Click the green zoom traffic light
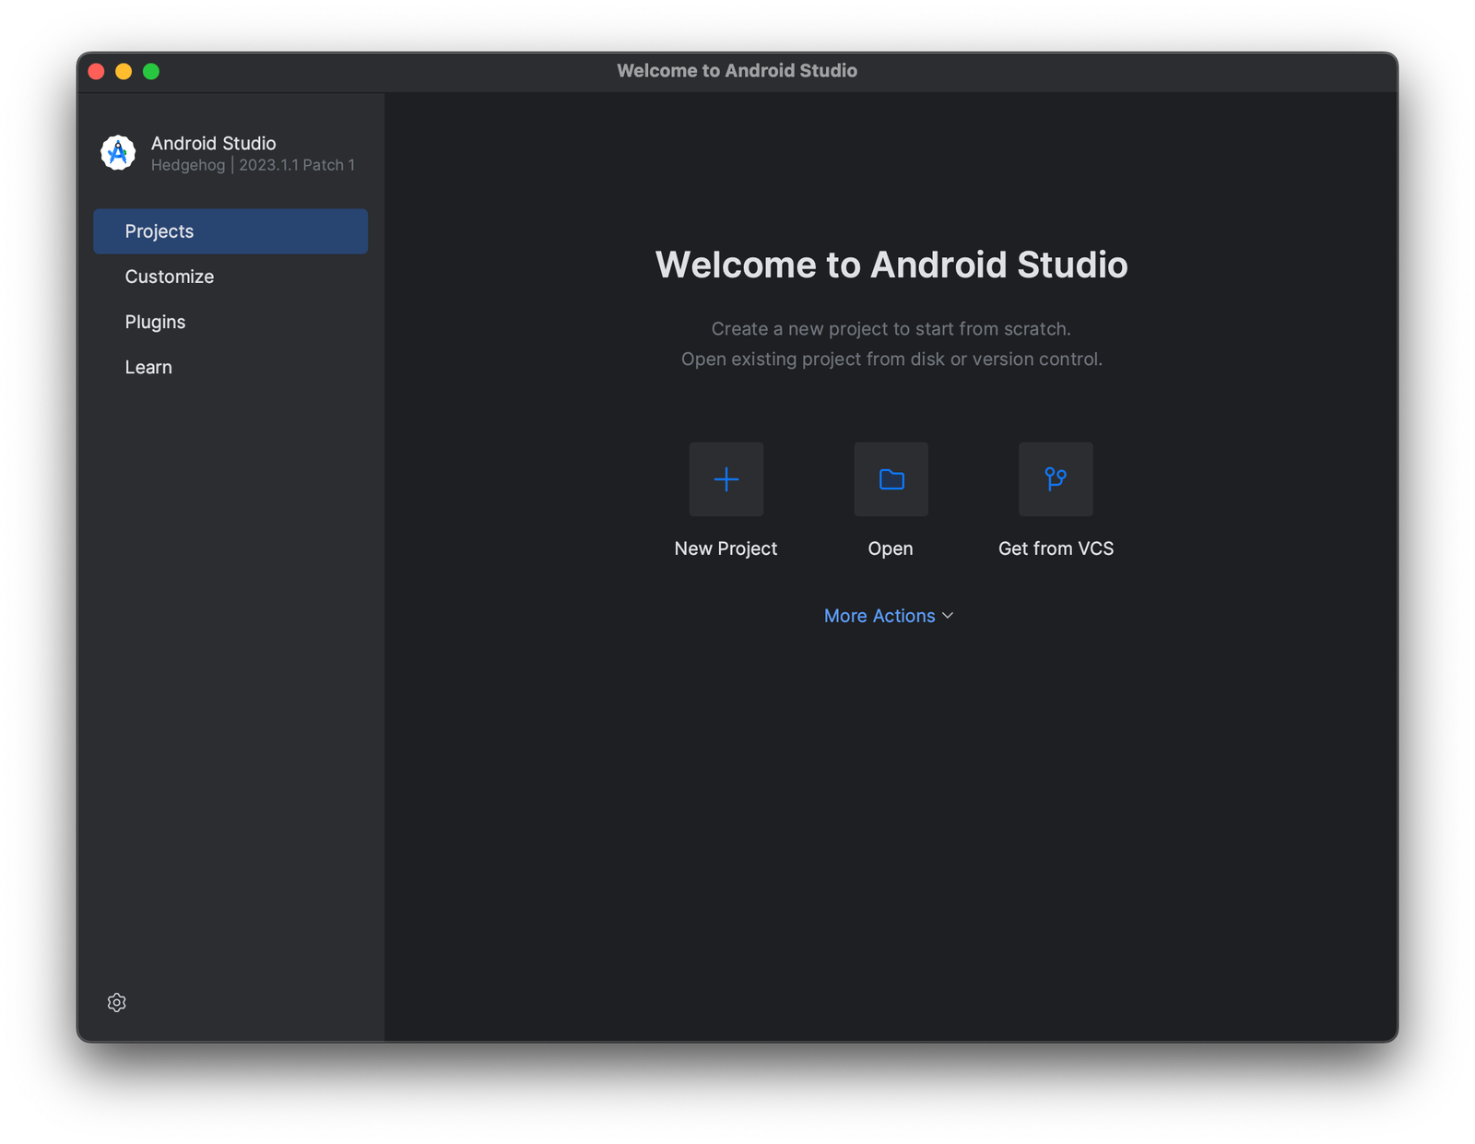 150,70
